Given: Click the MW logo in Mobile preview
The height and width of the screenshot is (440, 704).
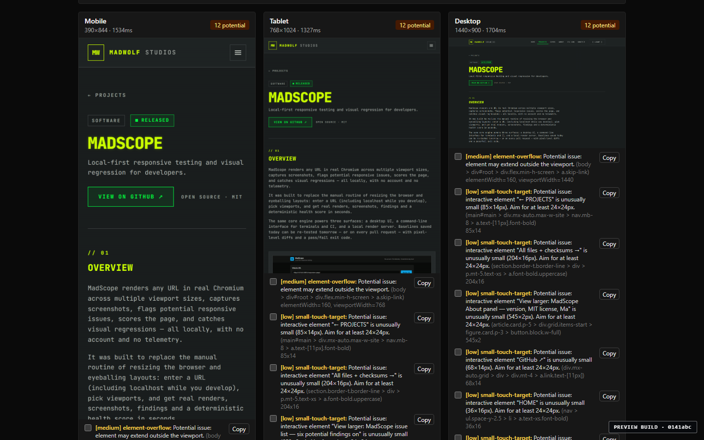Looking at the screenshot, I should pos(96,53).
